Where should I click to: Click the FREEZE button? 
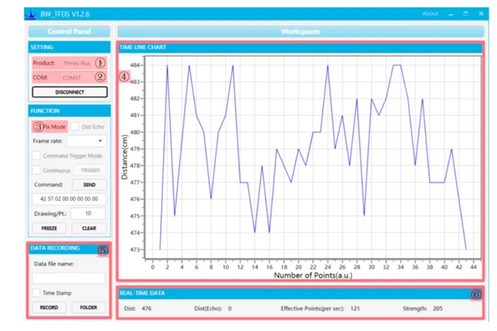(49, 228)
